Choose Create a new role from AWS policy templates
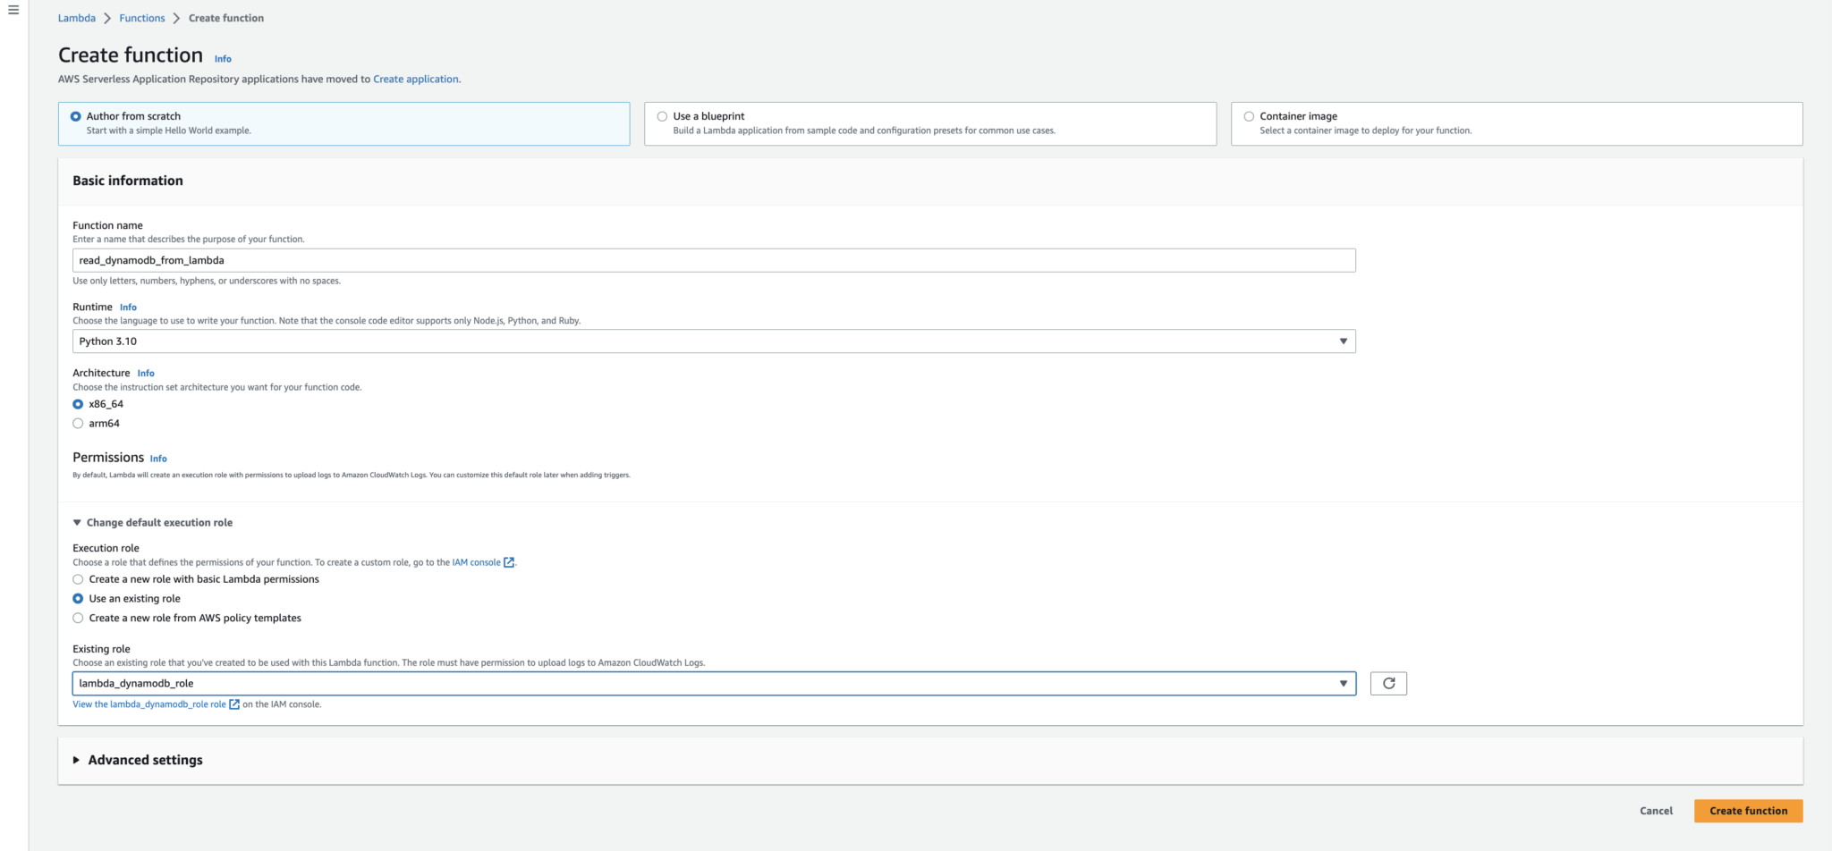This screenshot has width=1832, height=851. pyautogui.click(x=78, y=619)
